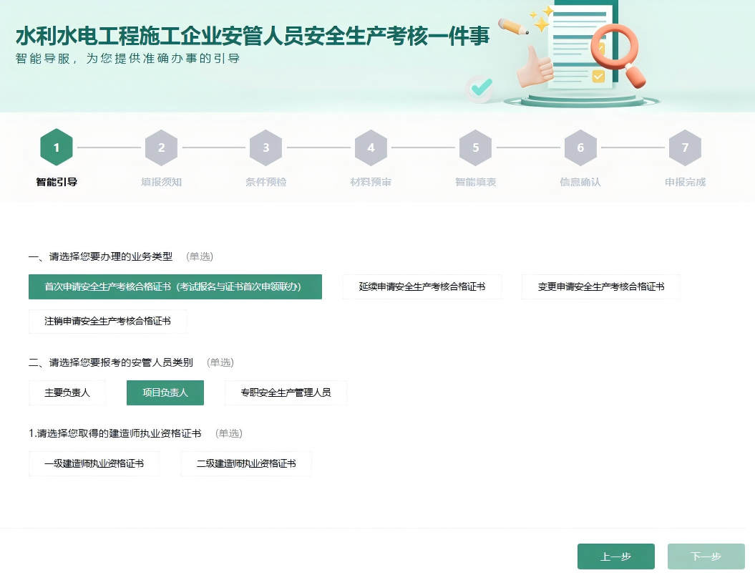
Task: Click the thumbs-up hand illustration
Action: click(x=535, y=69)
